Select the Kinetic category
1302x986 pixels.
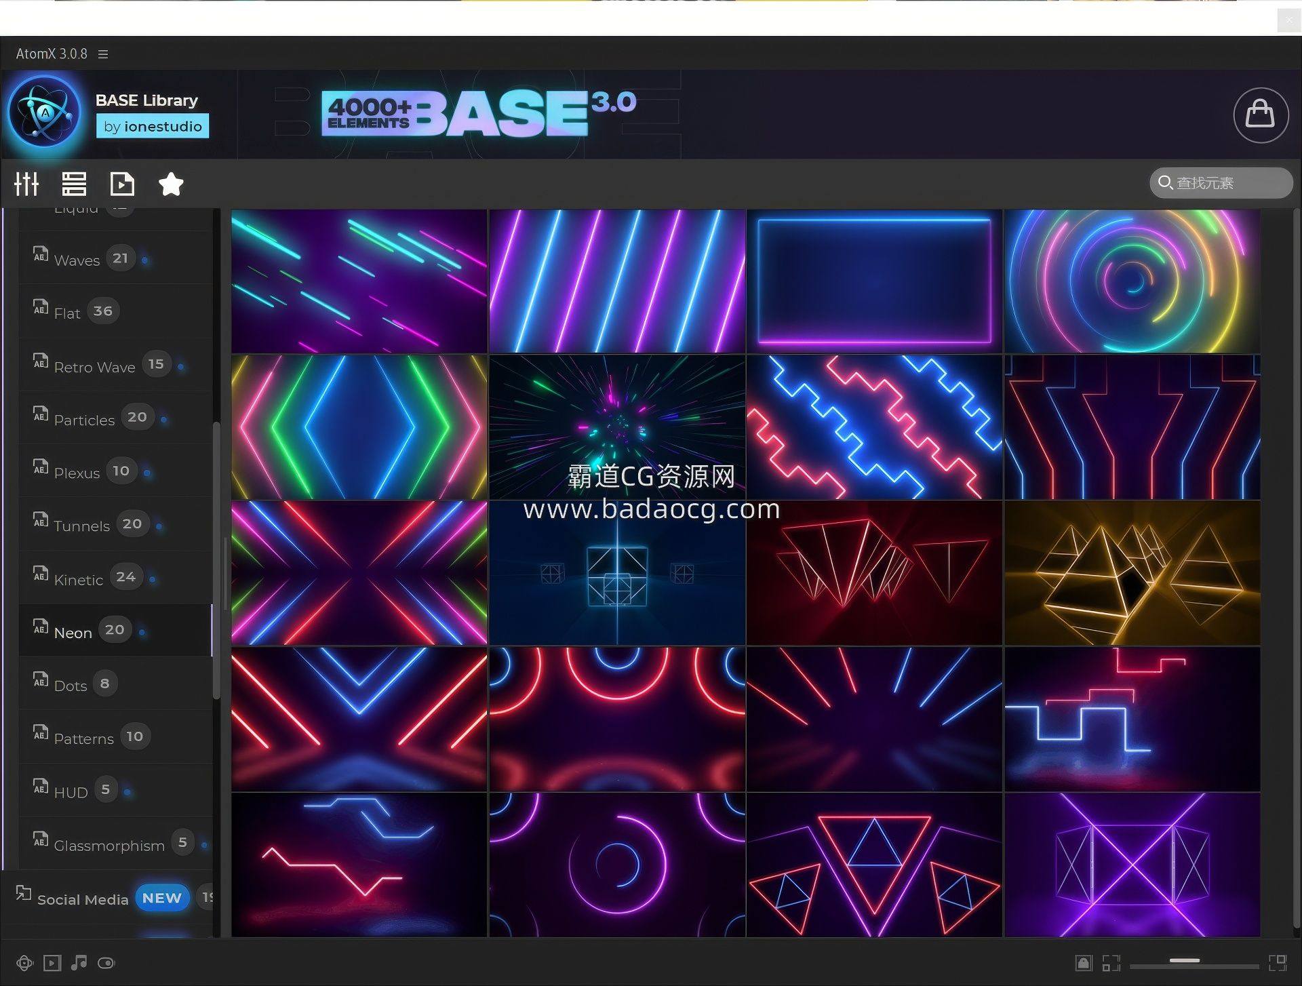[115, 578]
